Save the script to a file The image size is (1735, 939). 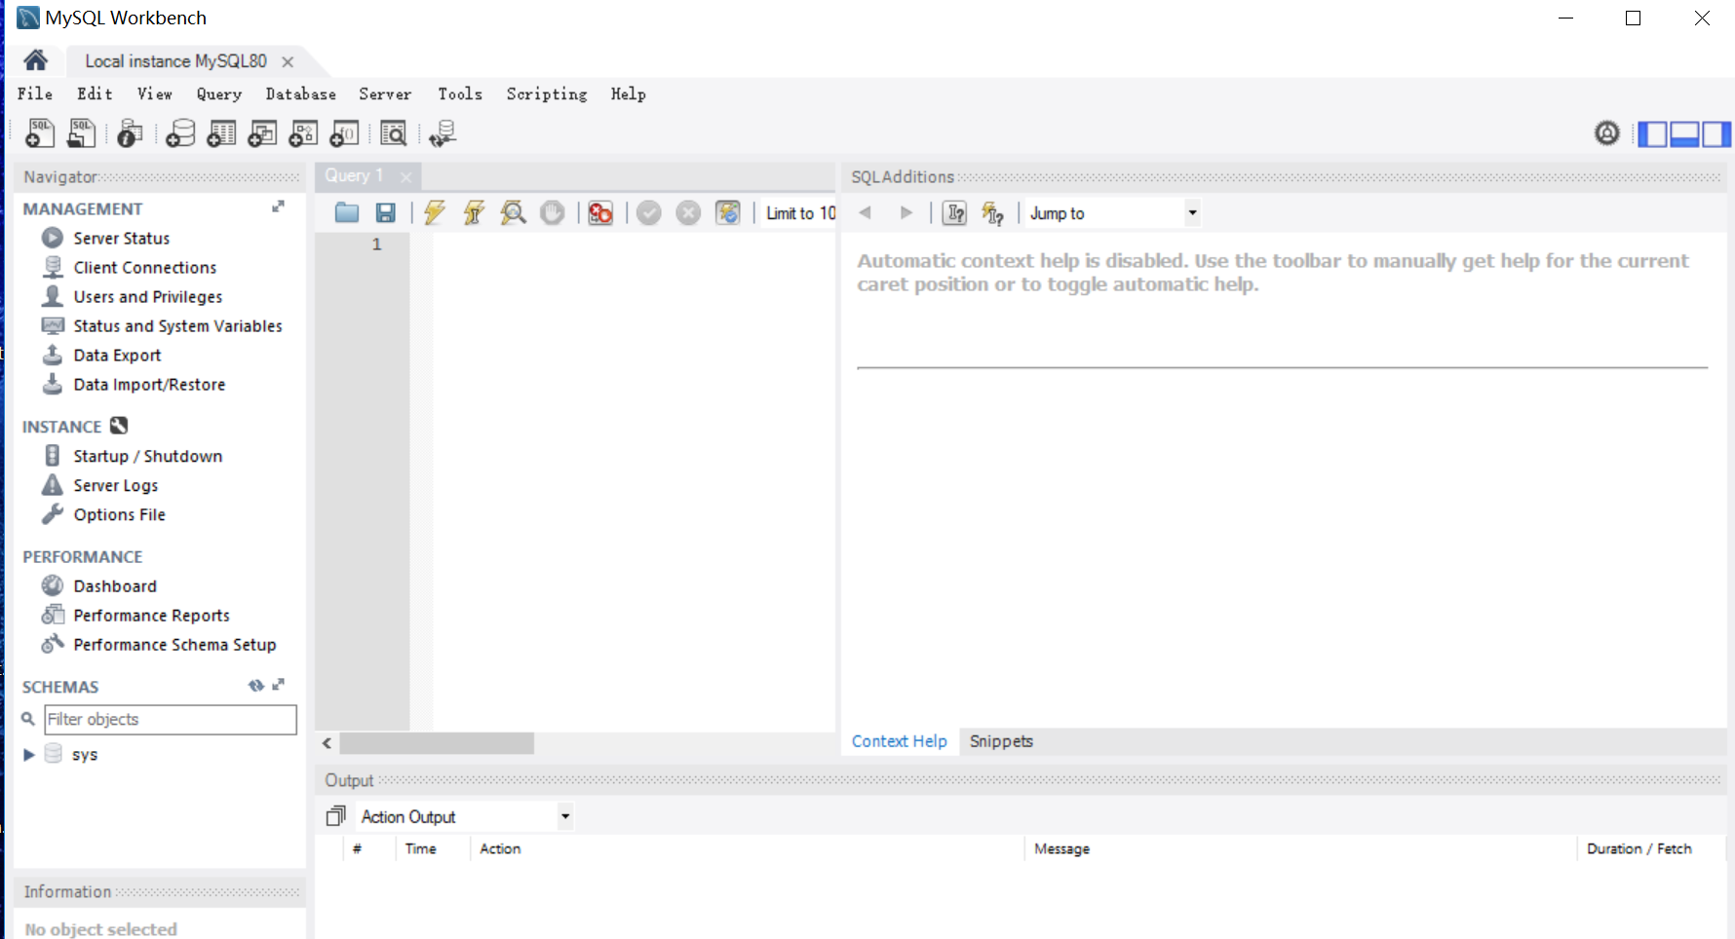[386, 212]
